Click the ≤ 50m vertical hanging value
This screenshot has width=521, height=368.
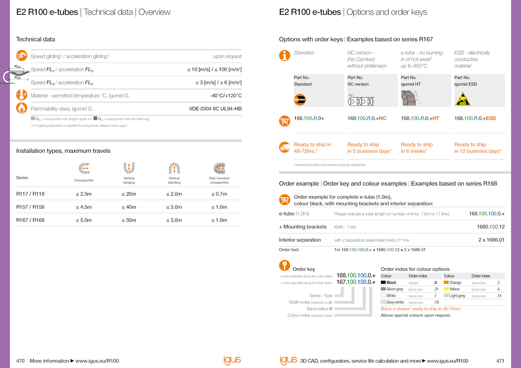129,220
